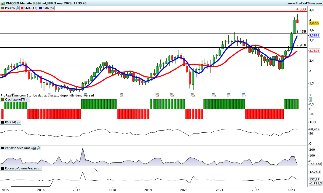Open the Prezzo settings wrench
This screenshot has height=193, width=323.
pyautogui.click(x=17, y=8)
